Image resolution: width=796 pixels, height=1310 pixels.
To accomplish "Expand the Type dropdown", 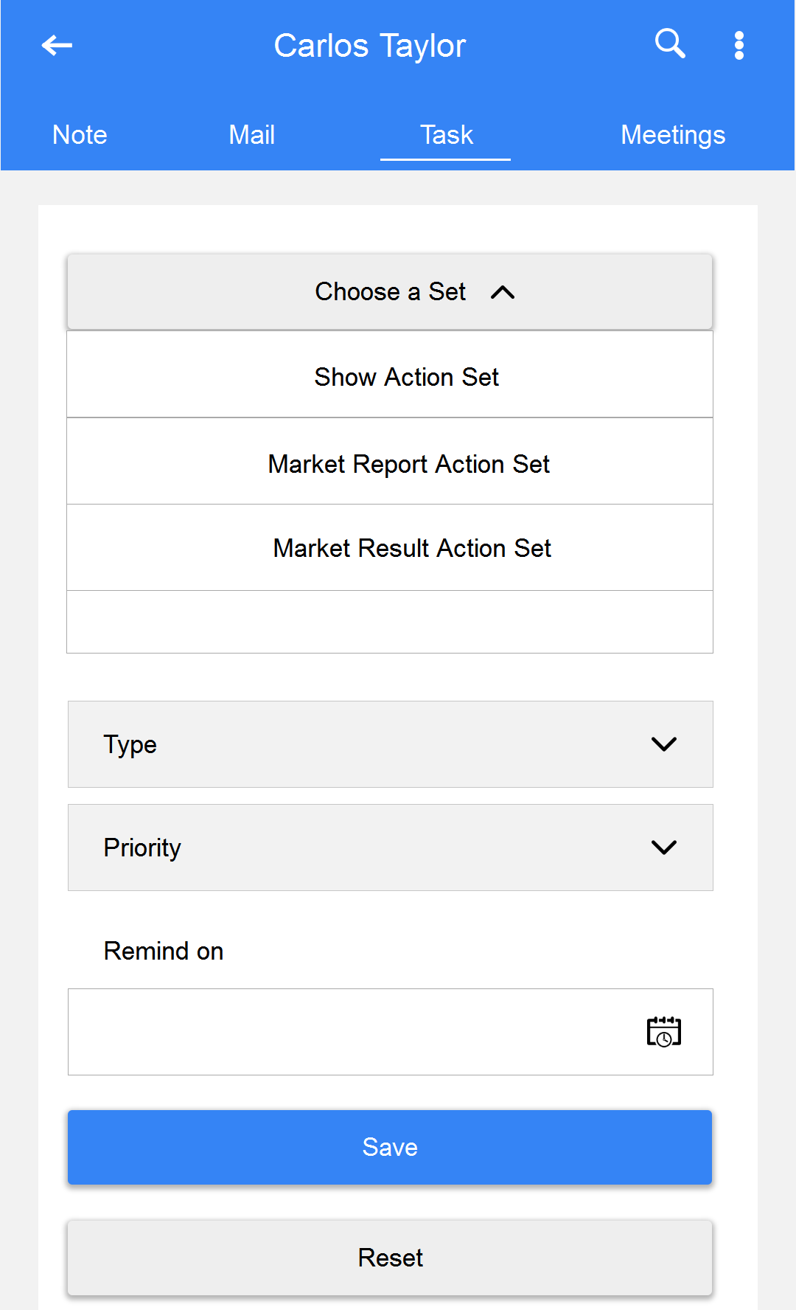I will click(x=391, y=744).
